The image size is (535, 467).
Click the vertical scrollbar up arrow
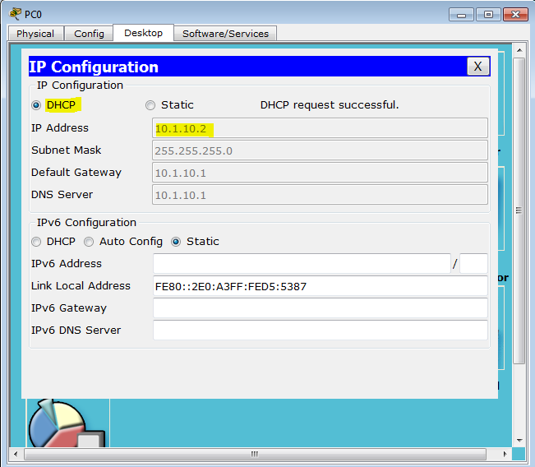pos(519,50)
